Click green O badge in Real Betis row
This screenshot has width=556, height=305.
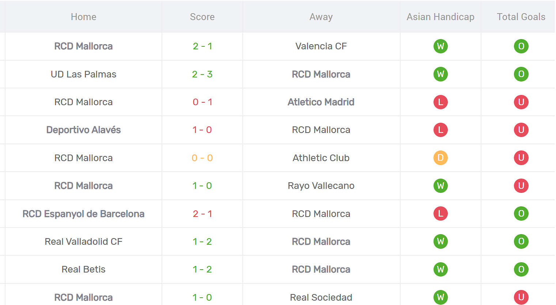(521, 269)
